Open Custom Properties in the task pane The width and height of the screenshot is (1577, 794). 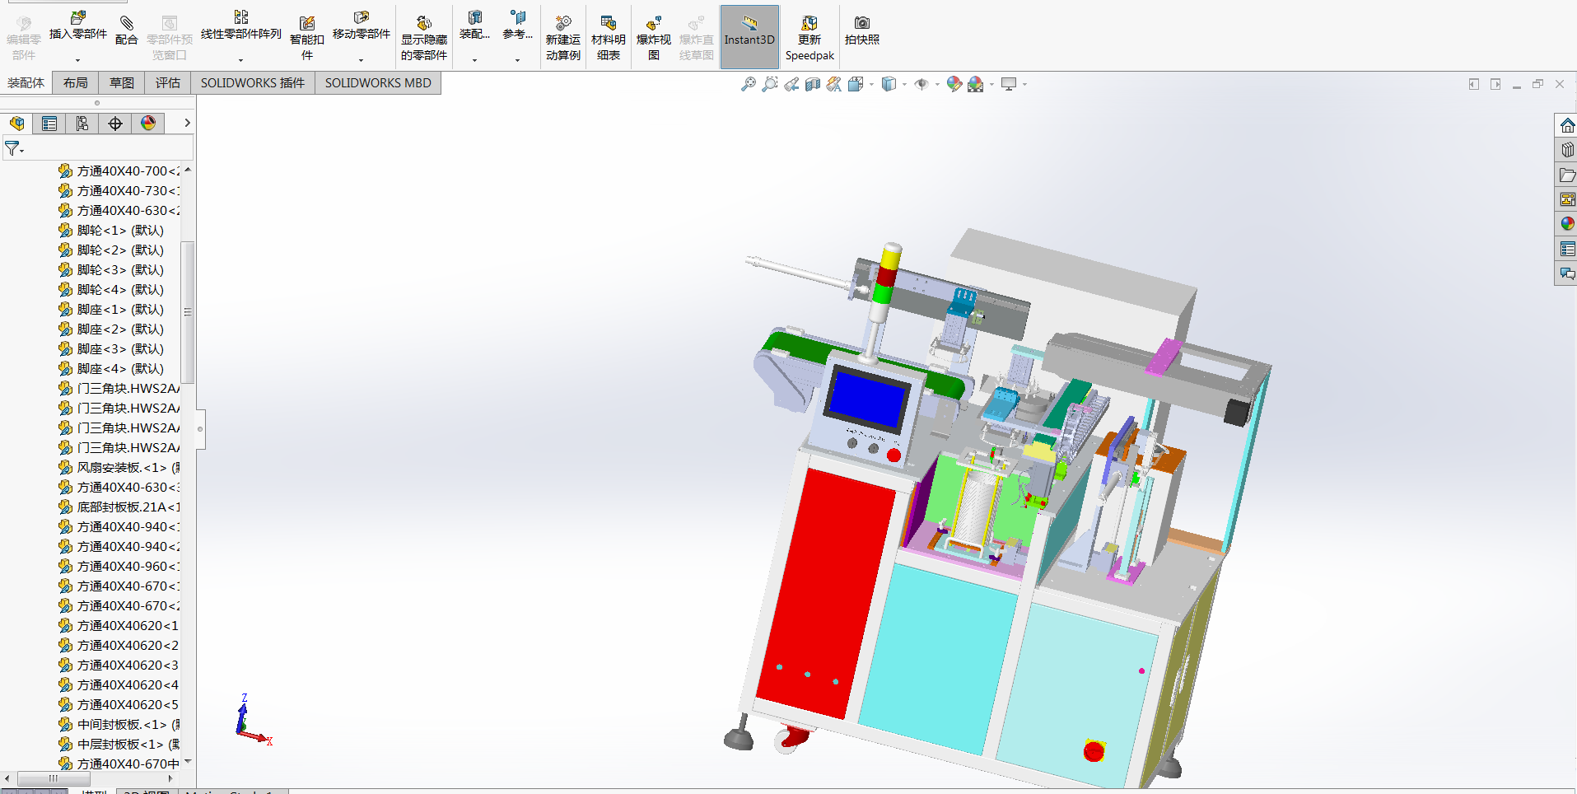coord(1566,249)
